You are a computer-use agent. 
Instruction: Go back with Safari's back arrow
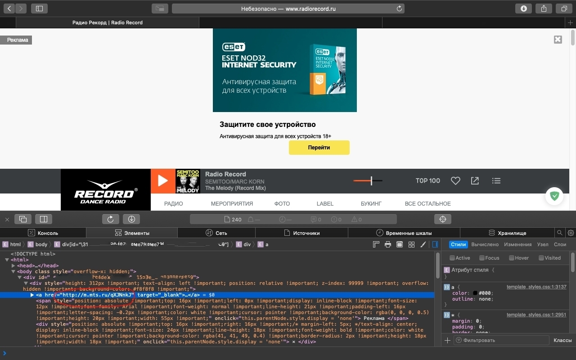pyautogui.click(x=9, y=9)
